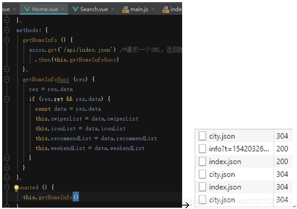297x209 pixels.
Task: Click the lightbulb intention icon beside mounted
Action: pos(16,188)
